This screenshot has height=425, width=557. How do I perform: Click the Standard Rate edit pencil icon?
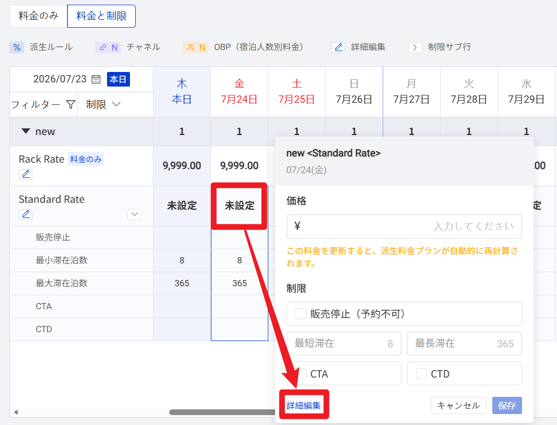pyautogui.click(x=26, y=214)
